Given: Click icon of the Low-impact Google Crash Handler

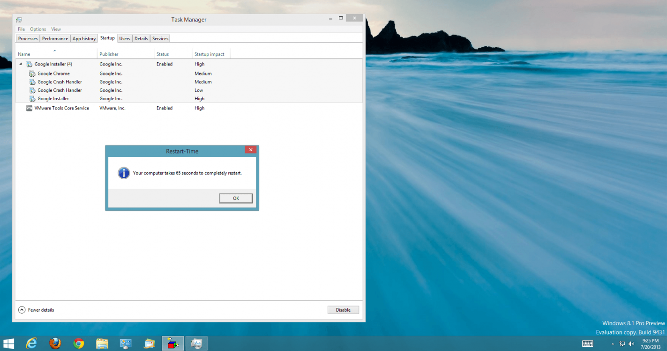Looking at the screenshot, I should coord(32,90).
